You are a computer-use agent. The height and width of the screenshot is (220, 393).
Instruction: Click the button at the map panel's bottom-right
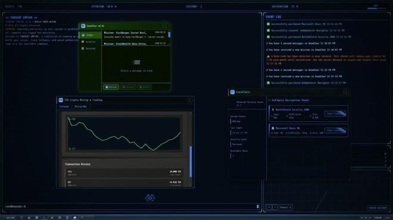[378, 208]
